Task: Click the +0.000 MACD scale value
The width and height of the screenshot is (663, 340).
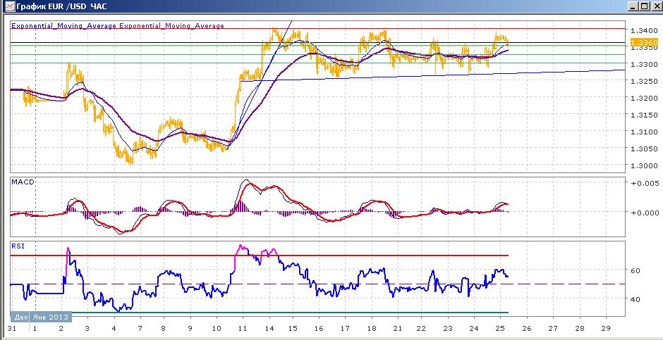Action: coord(645,213)
